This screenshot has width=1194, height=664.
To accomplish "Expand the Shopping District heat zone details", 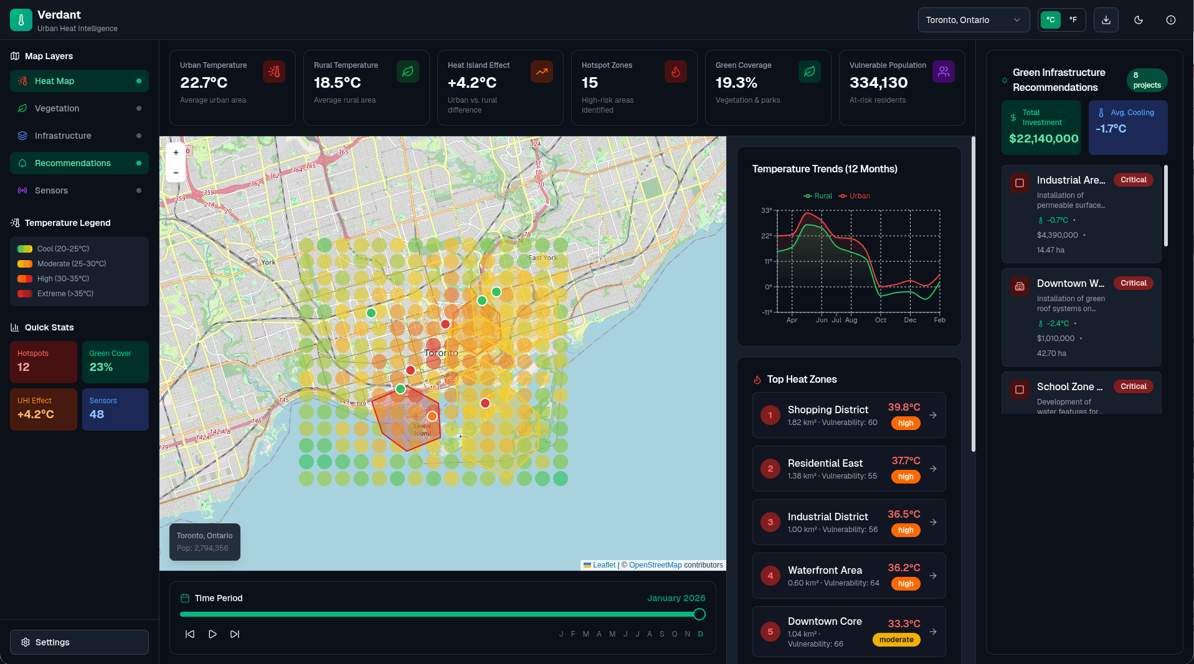I will pyautogui.click(x=932, y=415).
